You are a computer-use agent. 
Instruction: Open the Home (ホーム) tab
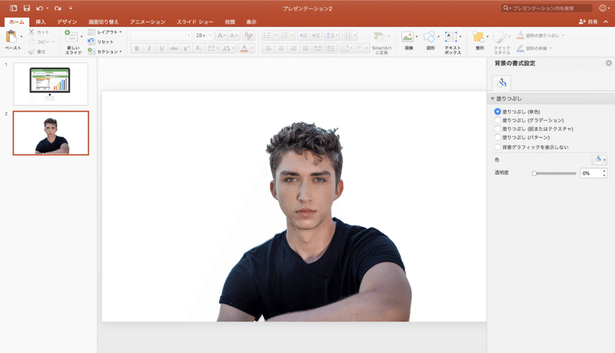[17, 22]
